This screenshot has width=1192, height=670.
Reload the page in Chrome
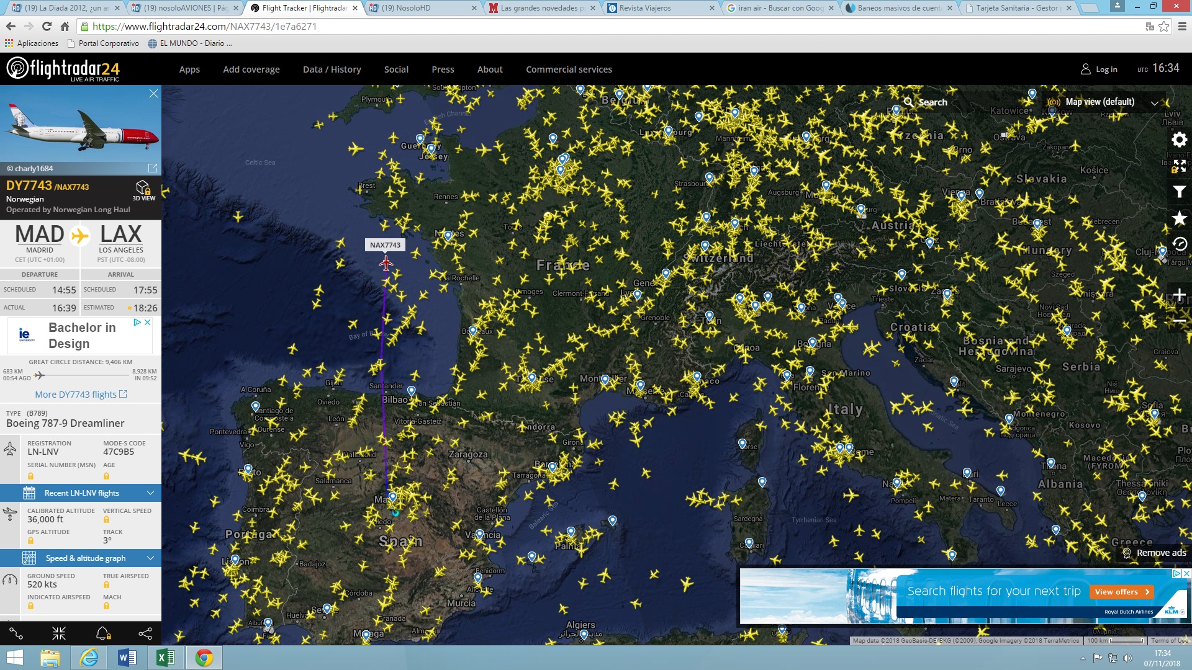click(47, 26)
